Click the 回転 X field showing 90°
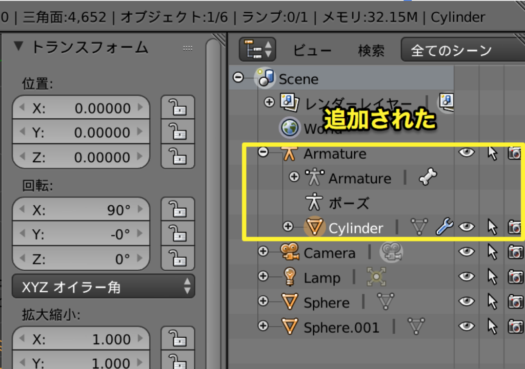Image resolution: width=525 pixels, height=369 pixels. (81, 209)
